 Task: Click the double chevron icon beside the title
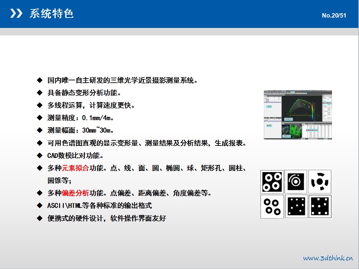point(16,14)
